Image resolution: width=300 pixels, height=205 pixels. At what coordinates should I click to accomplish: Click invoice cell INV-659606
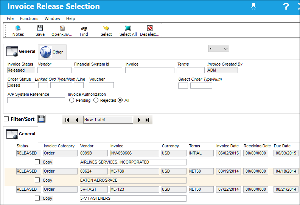click(x=135, y=153)
